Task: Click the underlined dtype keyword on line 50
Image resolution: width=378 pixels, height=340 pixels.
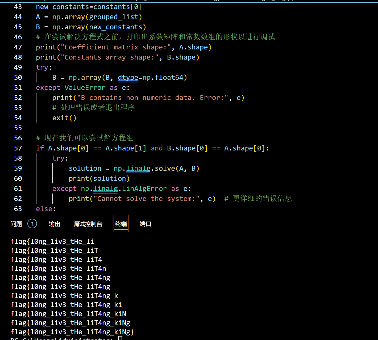Action: tap(128, 77)
